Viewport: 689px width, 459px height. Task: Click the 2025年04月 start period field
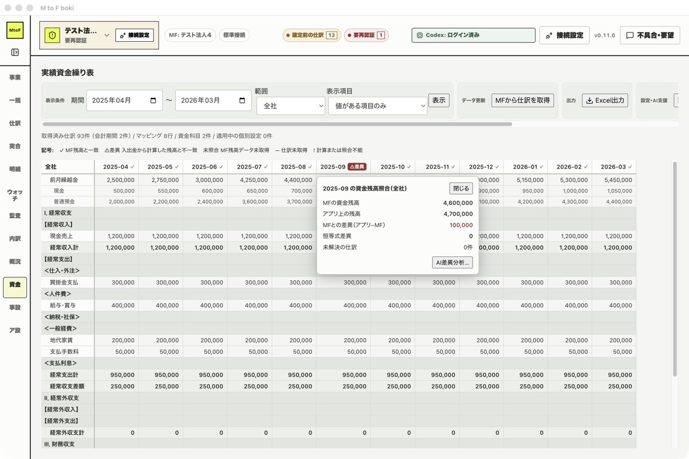pos(125,100)
